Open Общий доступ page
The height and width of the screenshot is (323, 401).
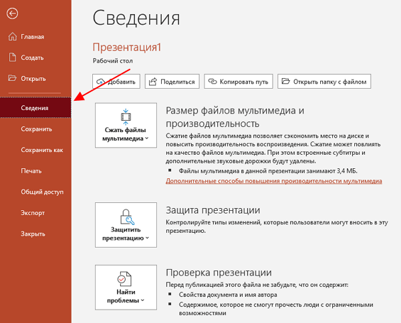tap(36, 192)
